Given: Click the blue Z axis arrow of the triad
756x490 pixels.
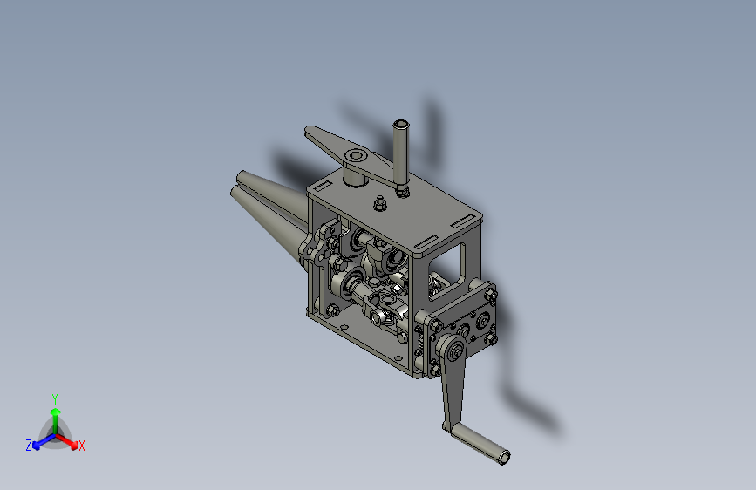Looking at the screenshot, I should pos(44,442).
